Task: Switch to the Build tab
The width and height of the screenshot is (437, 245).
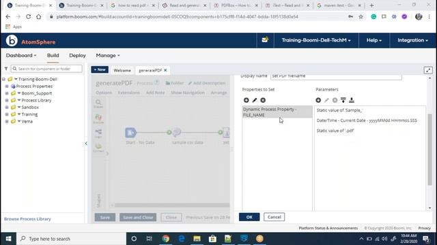Action: coord(53,56)
